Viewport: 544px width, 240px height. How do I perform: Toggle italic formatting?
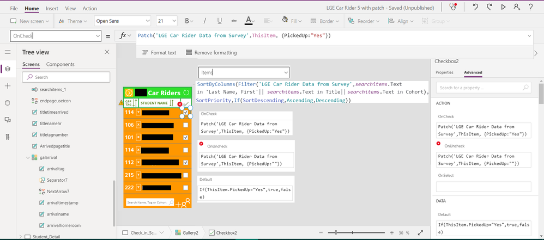(x=205, y=21)
